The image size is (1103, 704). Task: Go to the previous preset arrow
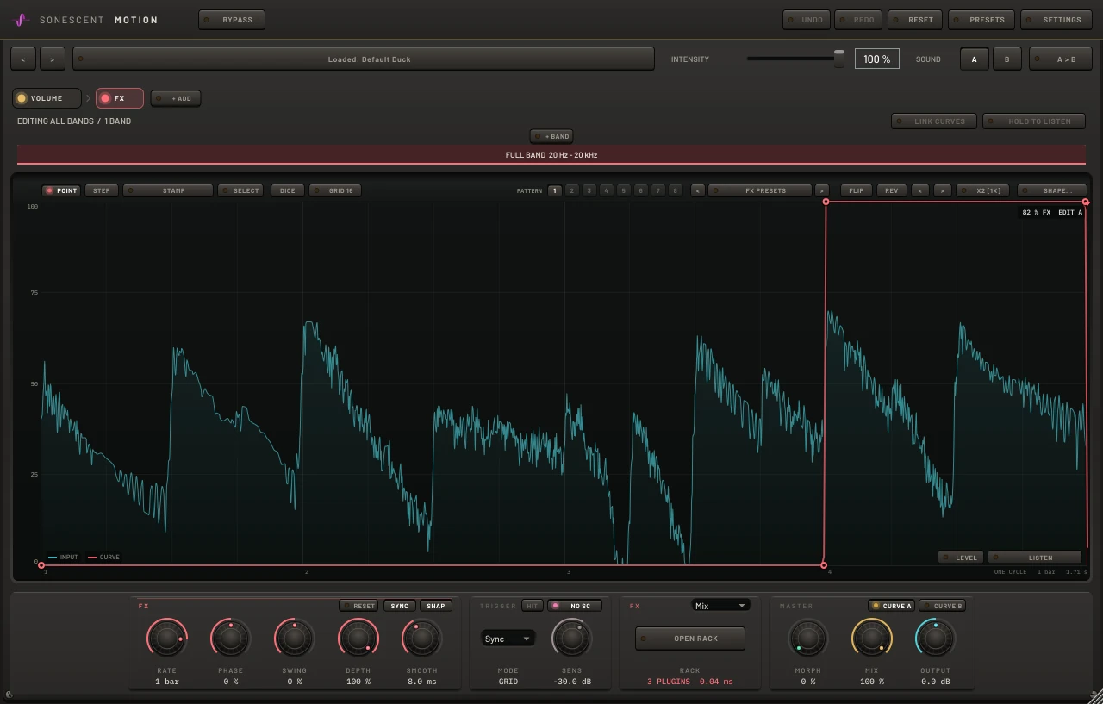pyautogui.click(x=23, y=59)
